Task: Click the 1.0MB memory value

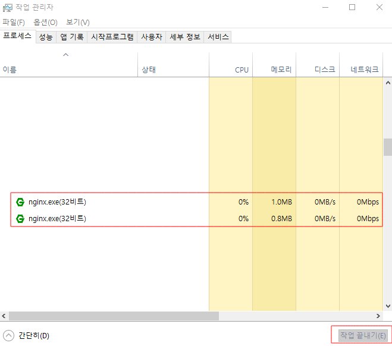Action: [281, 202]
